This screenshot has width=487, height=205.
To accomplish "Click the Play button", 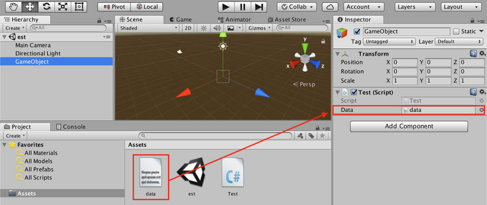I will click(226, 7).
